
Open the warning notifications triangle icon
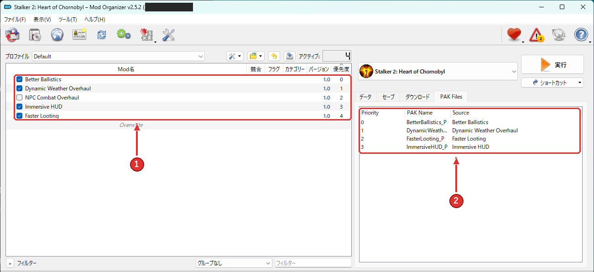coord(537,35)
